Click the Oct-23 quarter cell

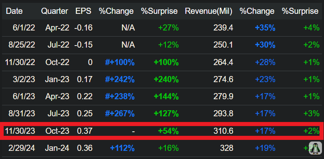coord(57,131)
